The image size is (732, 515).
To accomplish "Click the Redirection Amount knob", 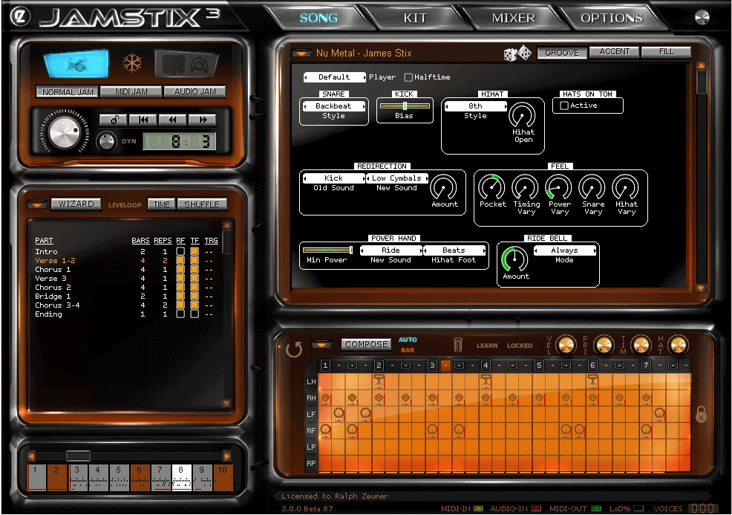I will [444, 187].
